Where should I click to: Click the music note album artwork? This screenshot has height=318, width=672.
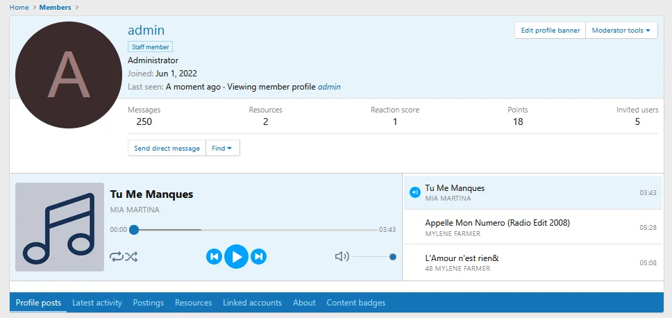pyautogui.click(x=60, y=227)
